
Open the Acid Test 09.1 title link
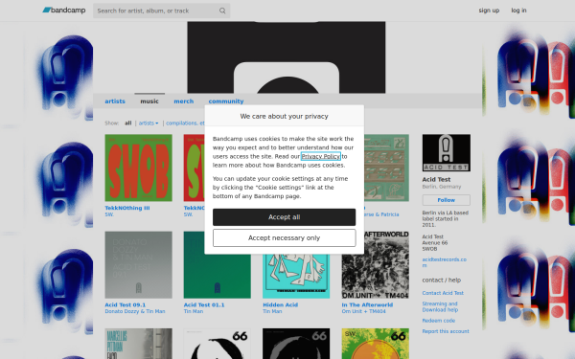[x=125, y=305]
